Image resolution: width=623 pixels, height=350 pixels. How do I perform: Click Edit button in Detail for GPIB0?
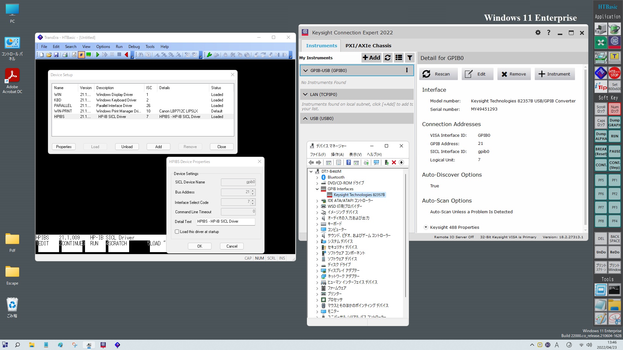point(477,74)
